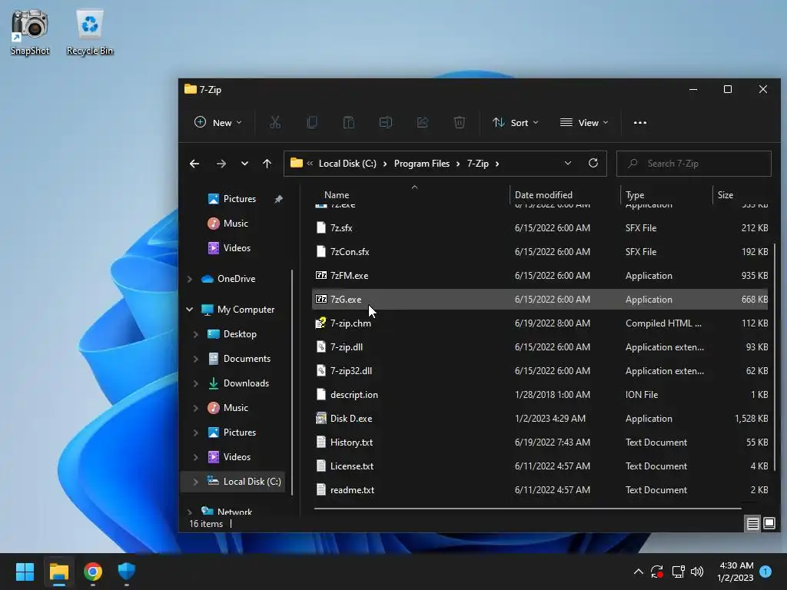787x590 pixels.
Task: Collapse the My Computer tree node
Action: [x=190, y=310]
